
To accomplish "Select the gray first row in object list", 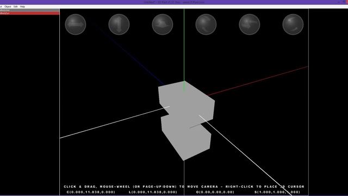I will click(29, 10).
